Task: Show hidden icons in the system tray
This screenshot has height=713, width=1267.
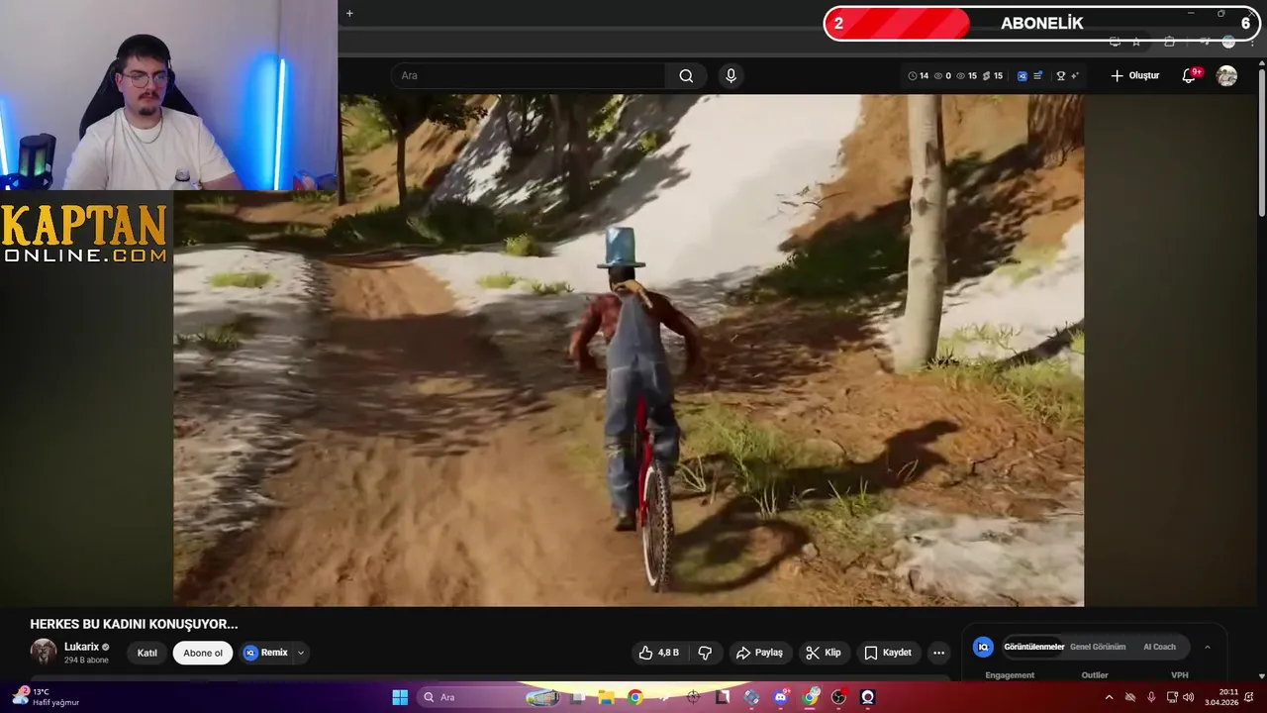Action: (x=1109, y=697)
